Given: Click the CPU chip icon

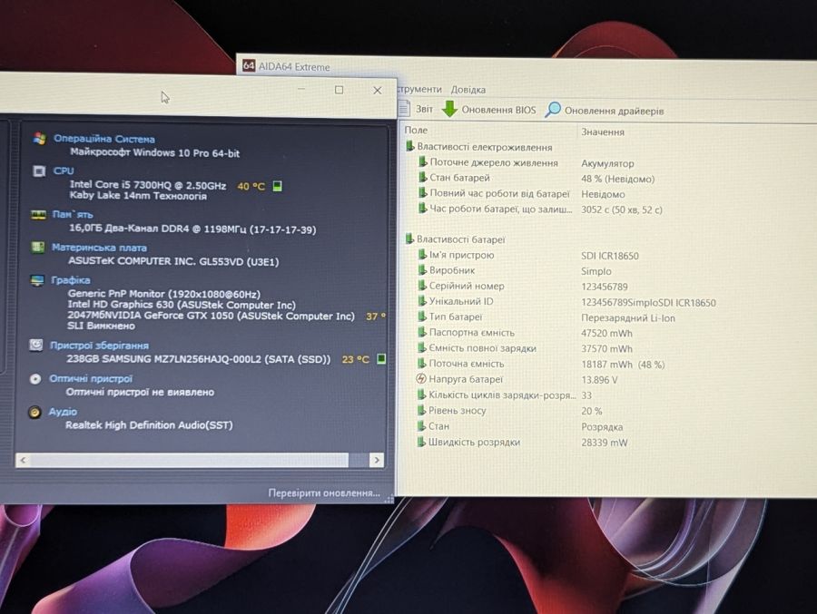Looking at the screenshot, I should (39, 171).
